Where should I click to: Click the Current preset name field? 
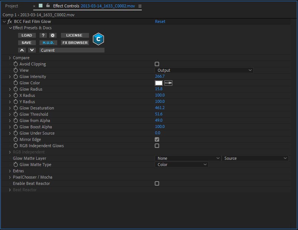coord(72,50)
